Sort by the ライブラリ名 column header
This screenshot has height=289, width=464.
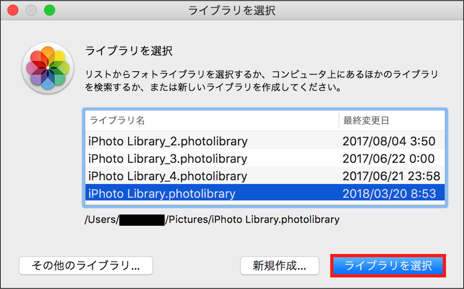[x=117, y=120]
